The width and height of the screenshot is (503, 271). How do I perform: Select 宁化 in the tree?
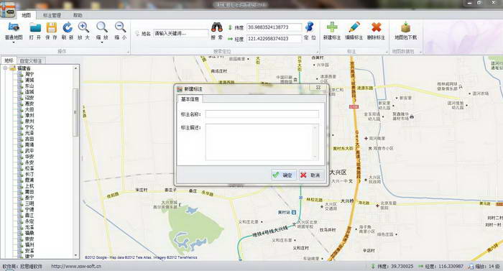pos(29,127)
